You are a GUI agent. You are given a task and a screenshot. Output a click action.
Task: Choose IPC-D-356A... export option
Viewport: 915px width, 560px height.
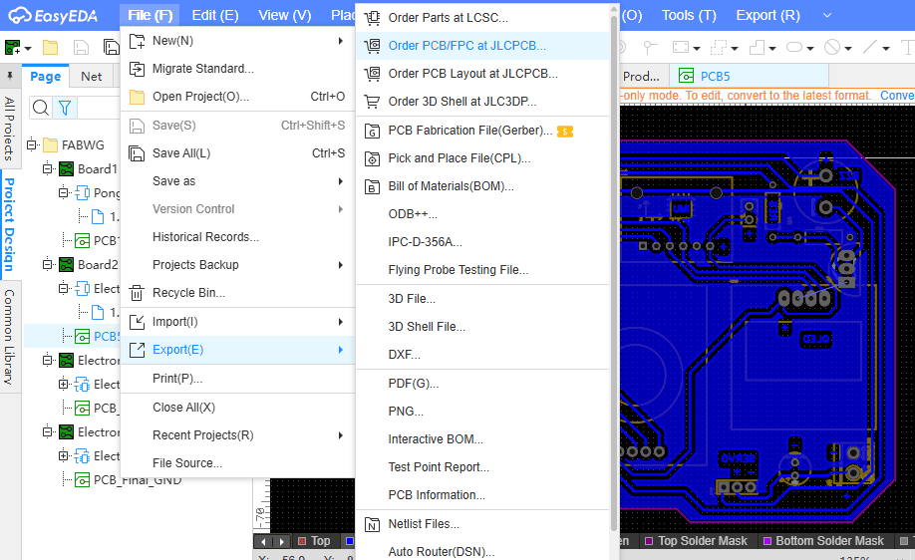point(482,242)
